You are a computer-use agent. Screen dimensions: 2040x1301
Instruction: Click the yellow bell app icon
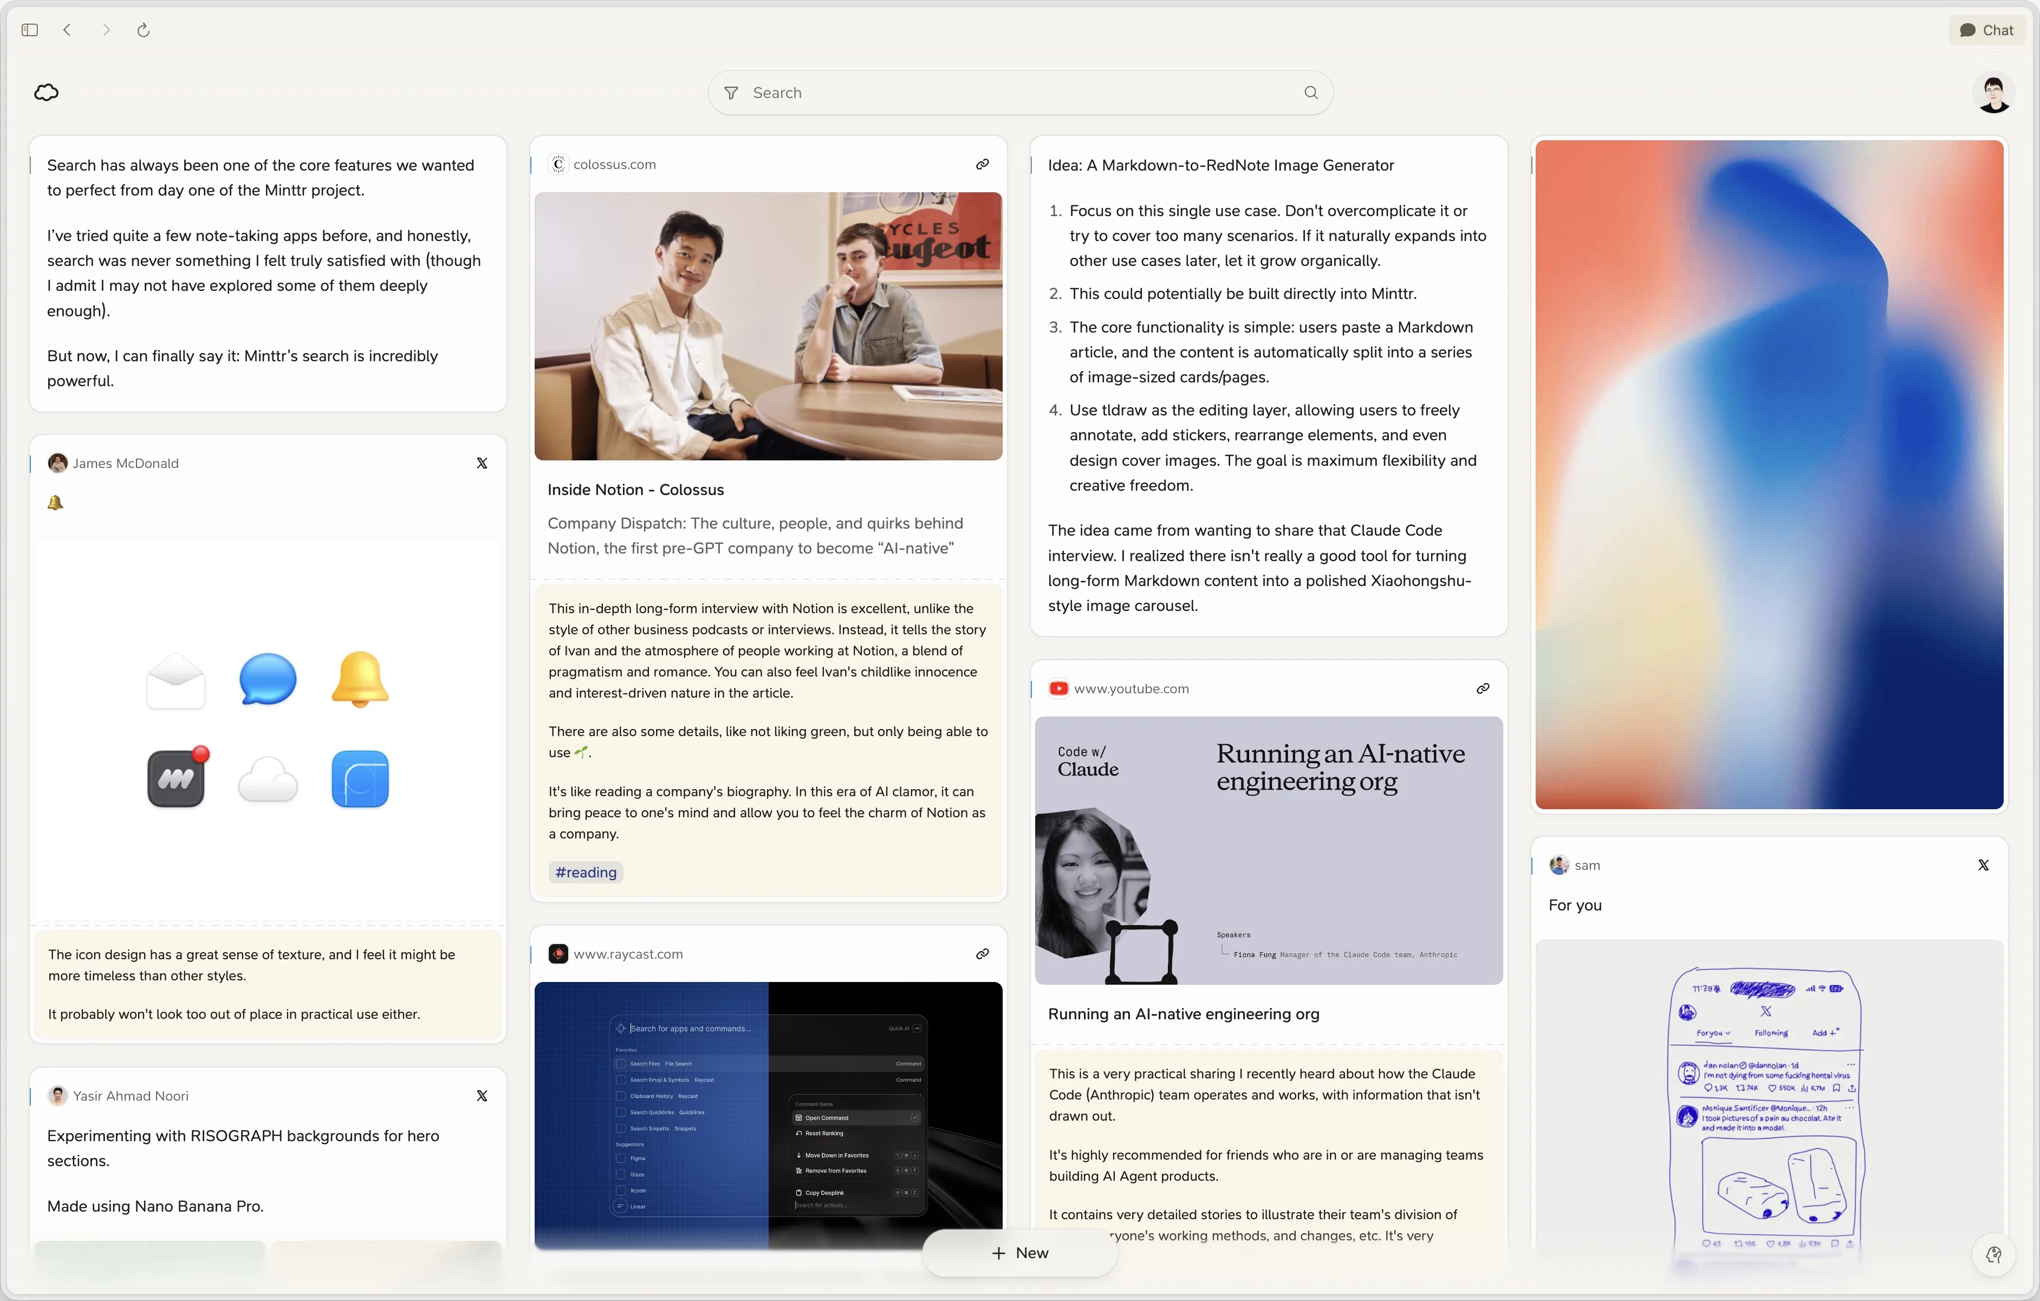coord(360,679)
